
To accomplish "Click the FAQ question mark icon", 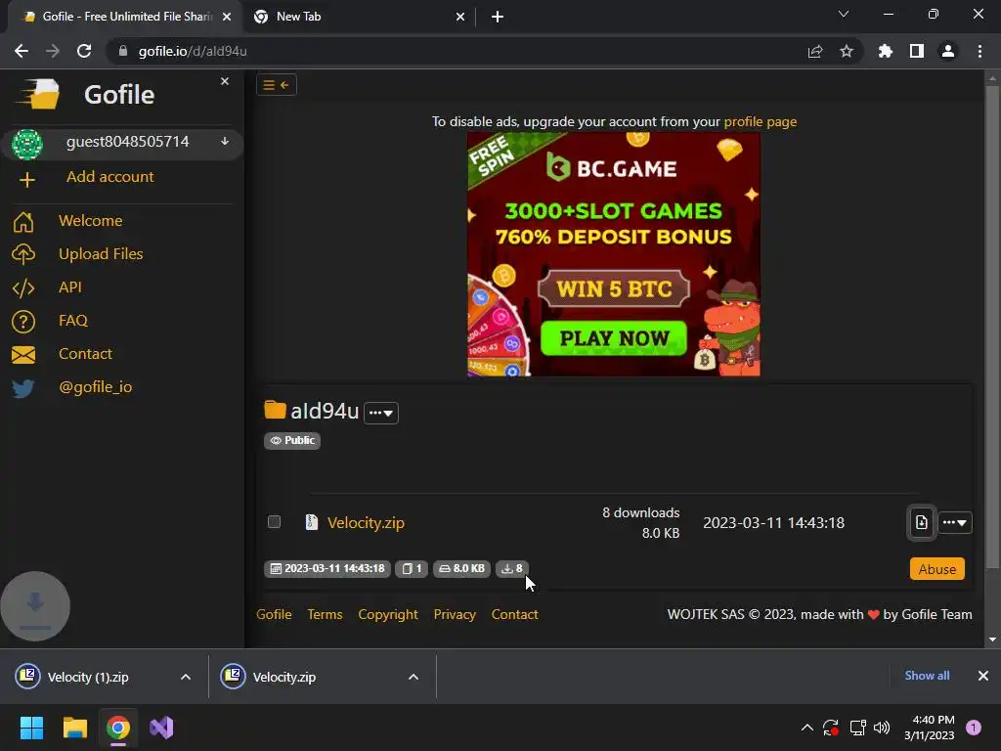I will pos(23,321).
